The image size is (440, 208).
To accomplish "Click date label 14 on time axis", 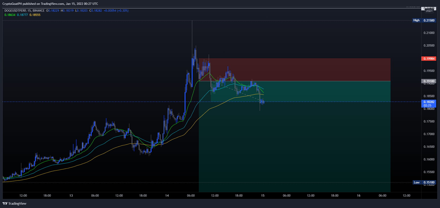I will (x=167, y=196).
